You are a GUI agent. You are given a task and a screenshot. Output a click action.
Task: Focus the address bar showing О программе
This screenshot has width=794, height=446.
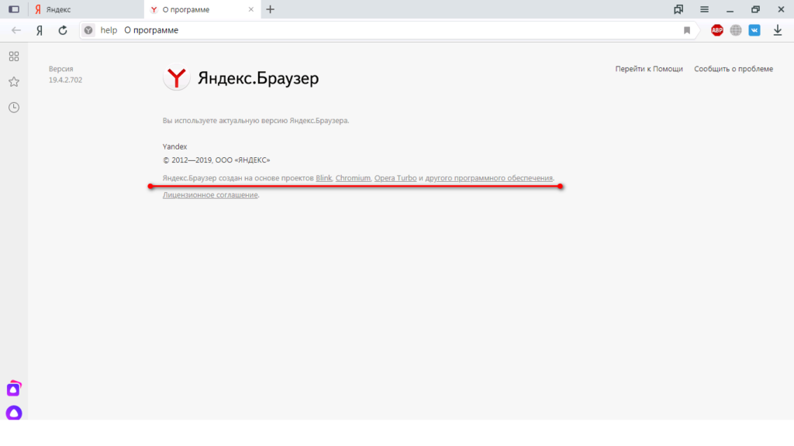click(388, 30)
